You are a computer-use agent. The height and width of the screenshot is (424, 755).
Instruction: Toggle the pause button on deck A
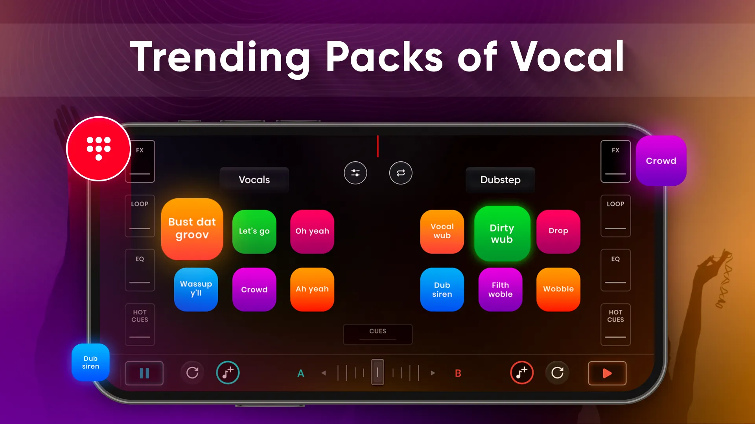pyautogui.click(x=144, y=373)
